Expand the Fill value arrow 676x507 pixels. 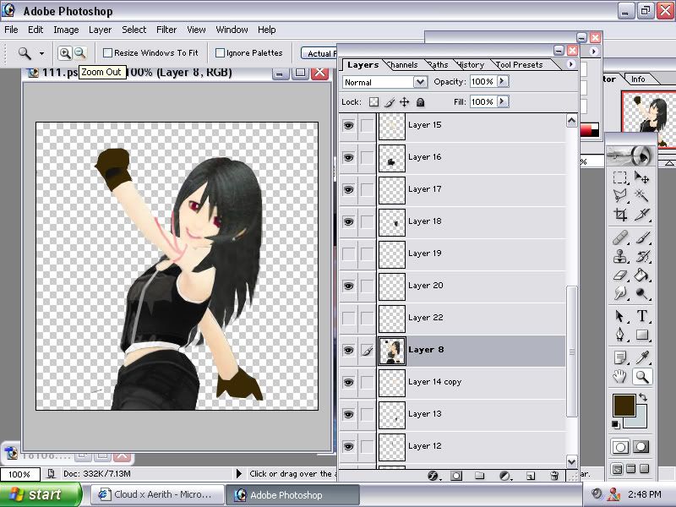[503, 101]
